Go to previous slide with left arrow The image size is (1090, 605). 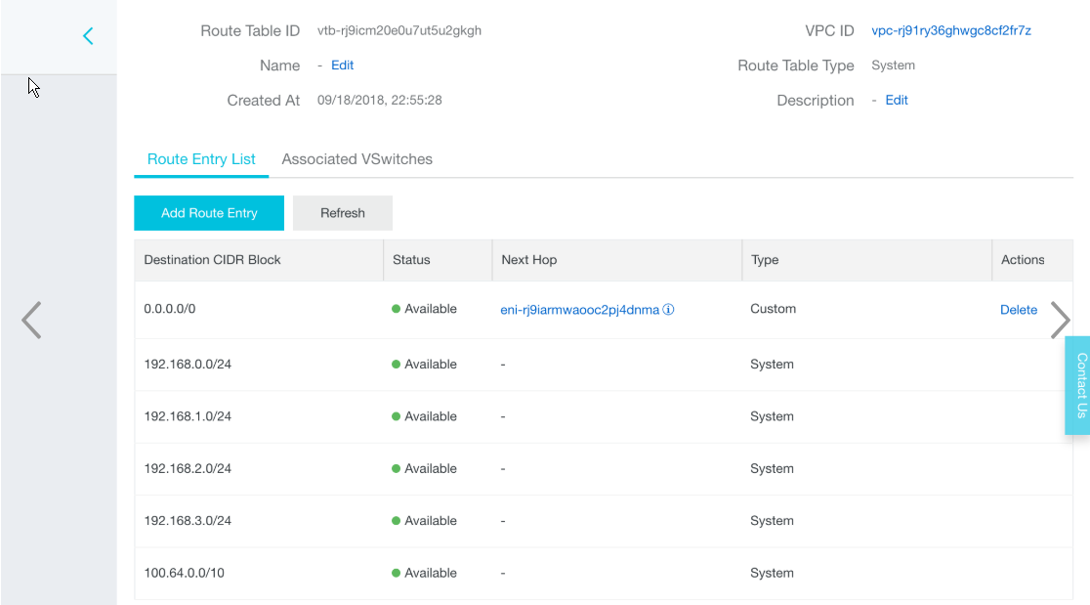(x=32, y=320)
